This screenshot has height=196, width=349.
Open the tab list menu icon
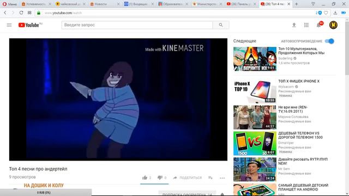(x=313, y=4)
